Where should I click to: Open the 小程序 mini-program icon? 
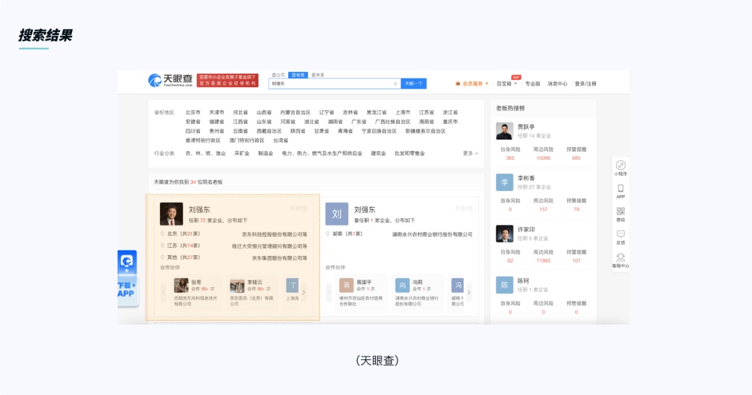click(x=620, y=165)
